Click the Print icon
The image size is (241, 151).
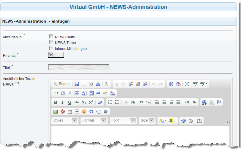click(x=98, y=84)
